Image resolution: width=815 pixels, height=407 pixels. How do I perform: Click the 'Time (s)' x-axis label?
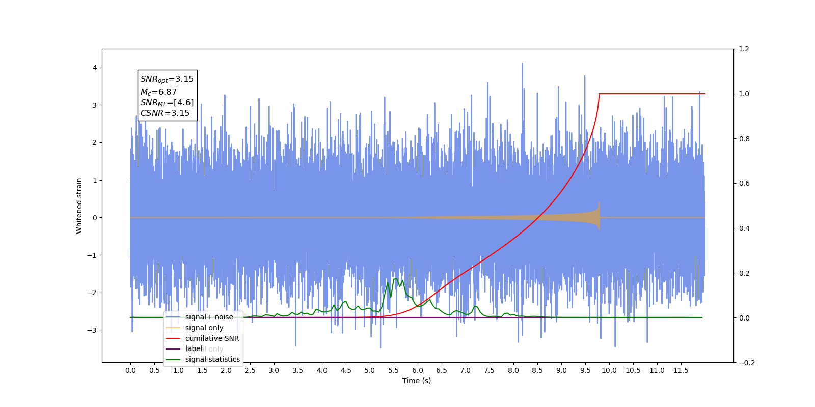tap(417, 381)
